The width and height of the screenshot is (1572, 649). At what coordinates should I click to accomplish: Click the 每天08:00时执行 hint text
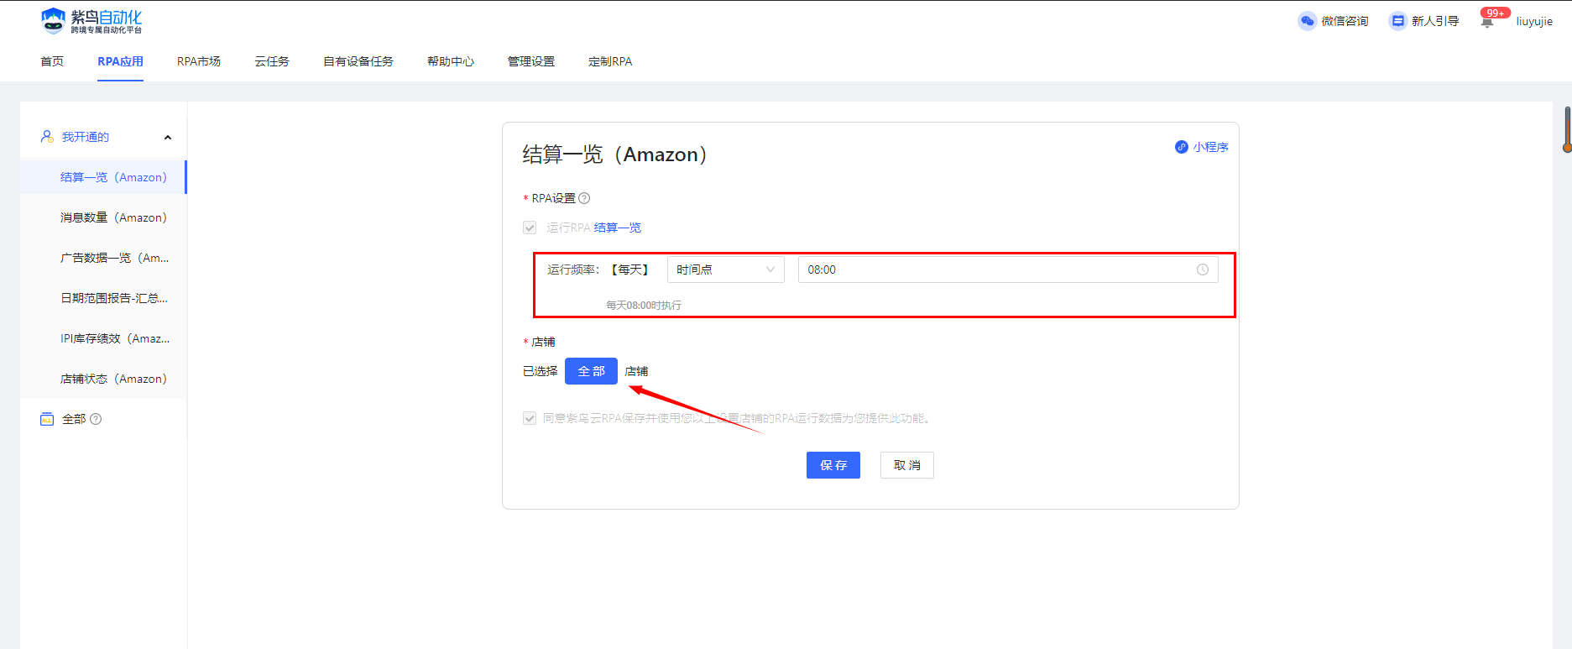point(644,306)
